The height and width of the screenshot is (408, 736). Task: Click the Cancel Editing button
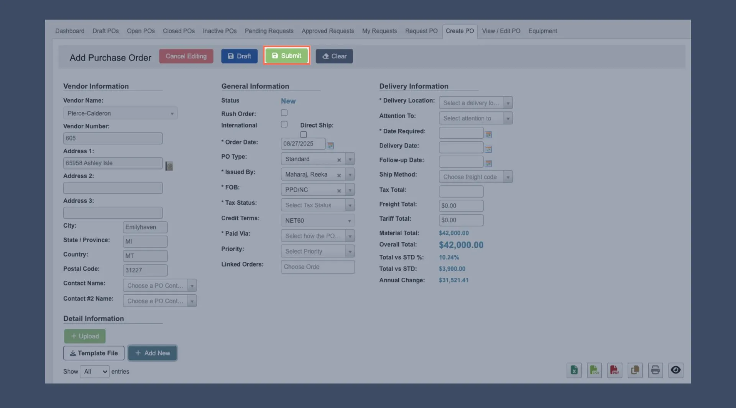tap(186, 56)
